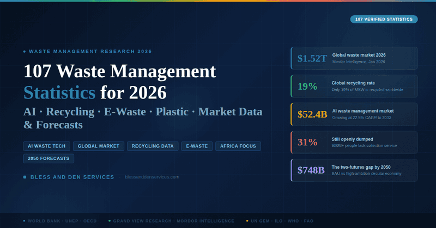
Task: Click the Mordor Intelligence, Jan 2026 caption
Action: coord(359,61)
